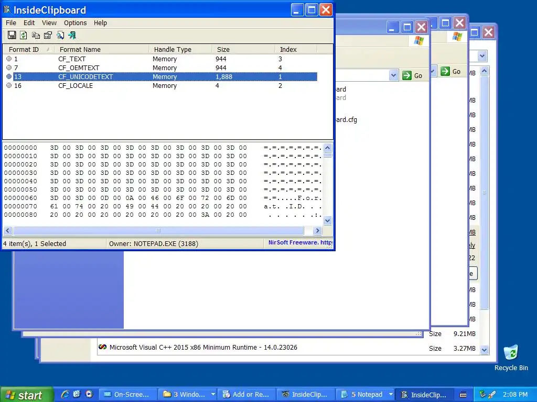537x402 pixels.
Task: Click the Find magnifier toolbar icon
Action: click(x=60, y=35)
